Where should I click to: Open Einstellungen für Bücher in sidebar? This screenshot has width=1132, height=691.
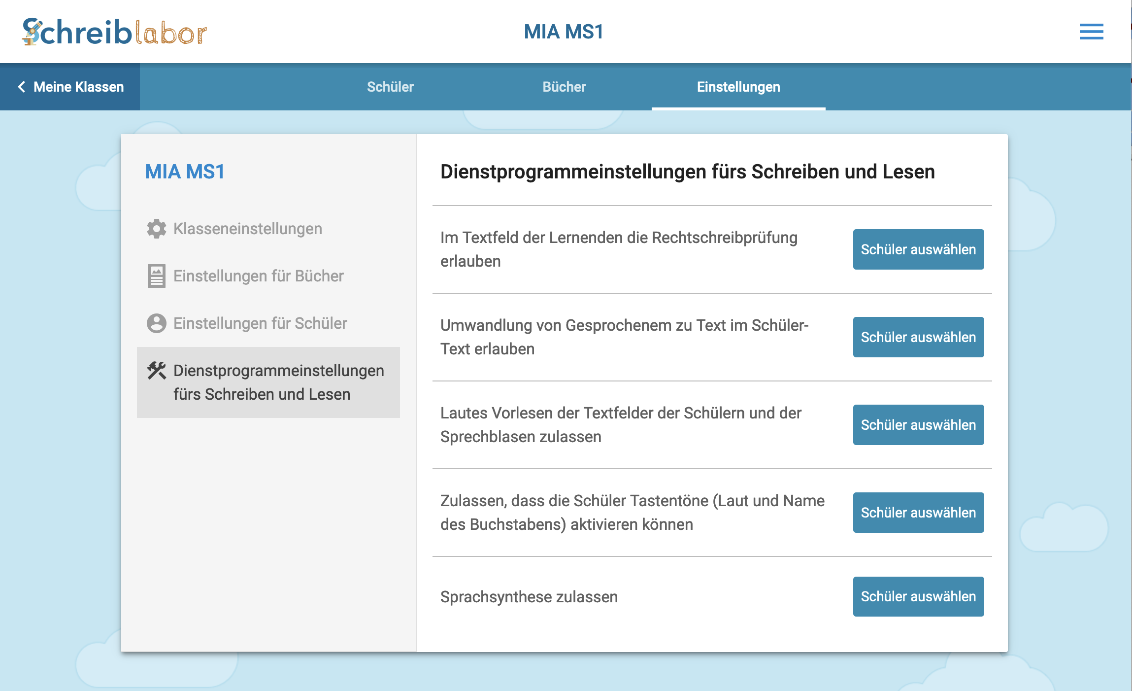click(259, 276)
